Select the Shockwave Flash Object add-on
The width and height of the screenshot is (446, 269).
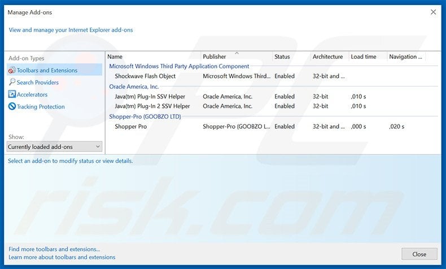145,76
